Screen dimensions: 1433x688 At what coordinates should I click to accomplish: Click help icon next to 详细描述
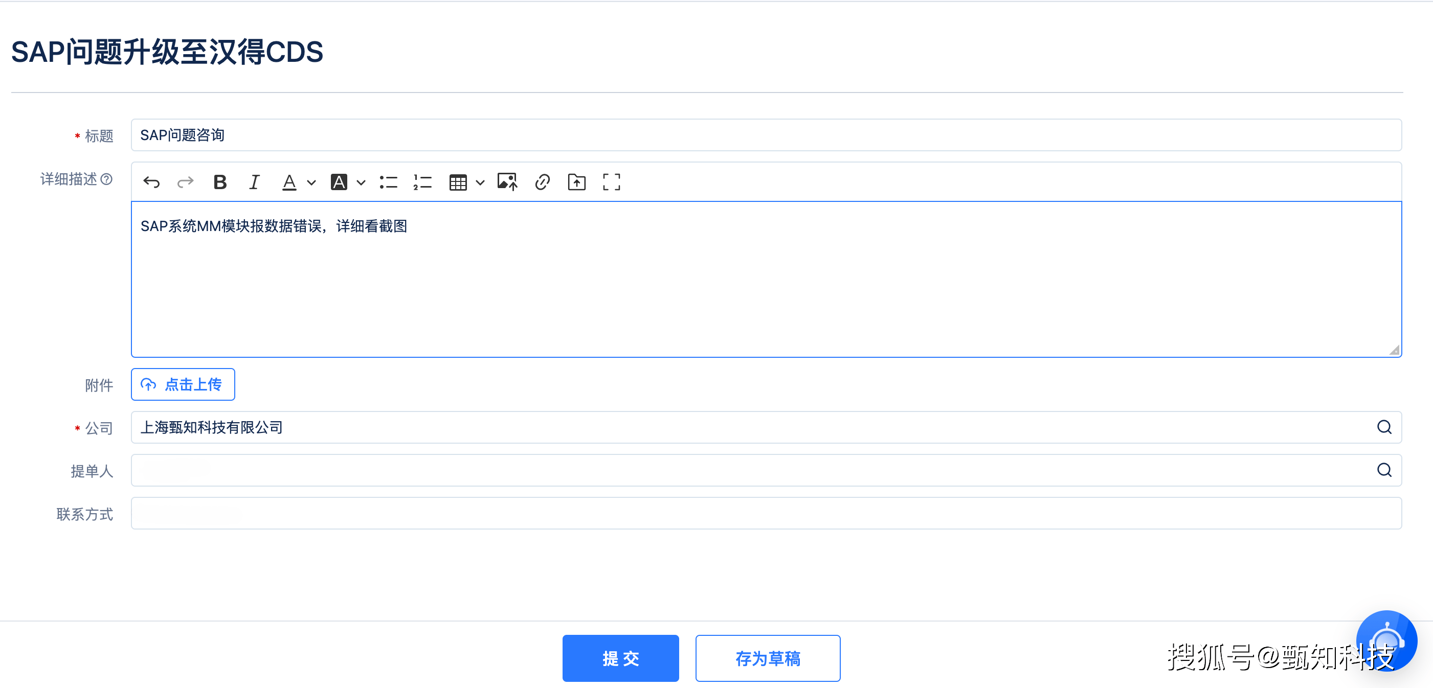107,179
